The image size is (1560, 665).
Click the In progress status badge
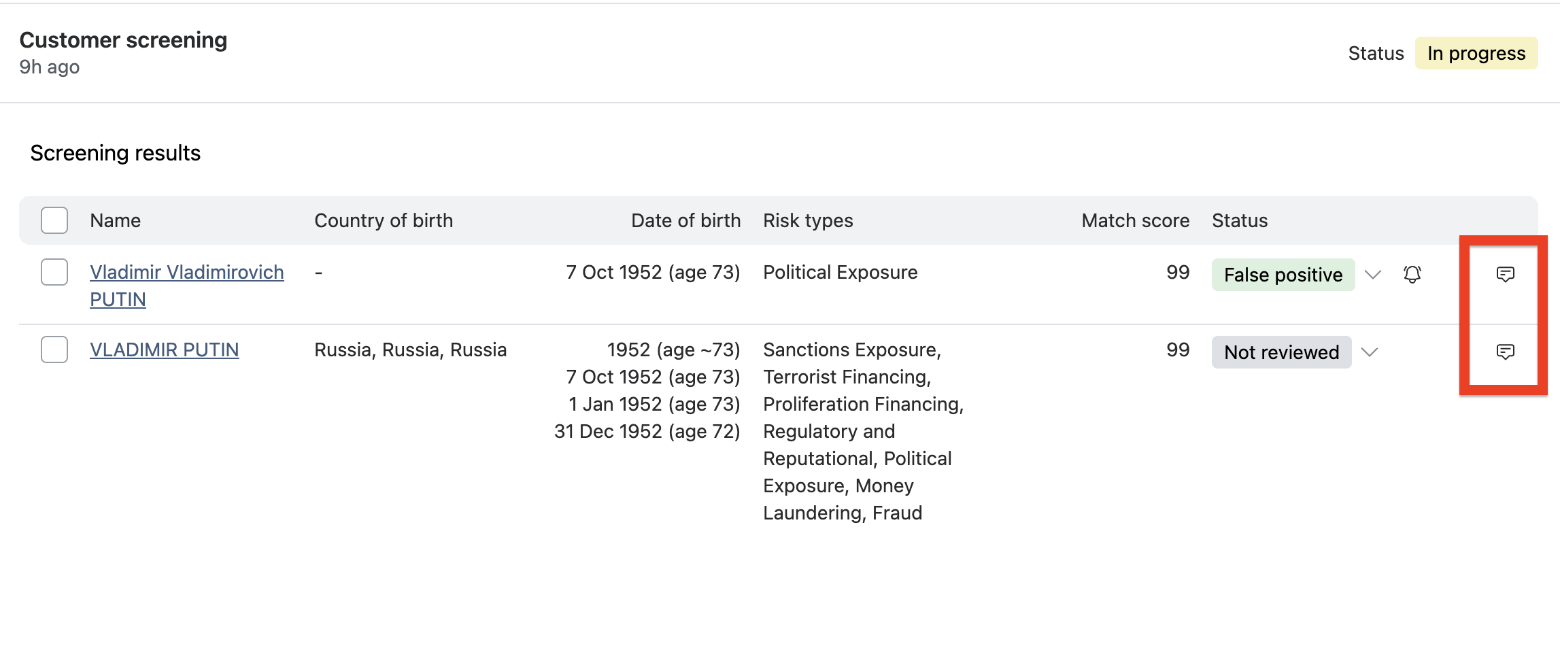click(1476, 52)
